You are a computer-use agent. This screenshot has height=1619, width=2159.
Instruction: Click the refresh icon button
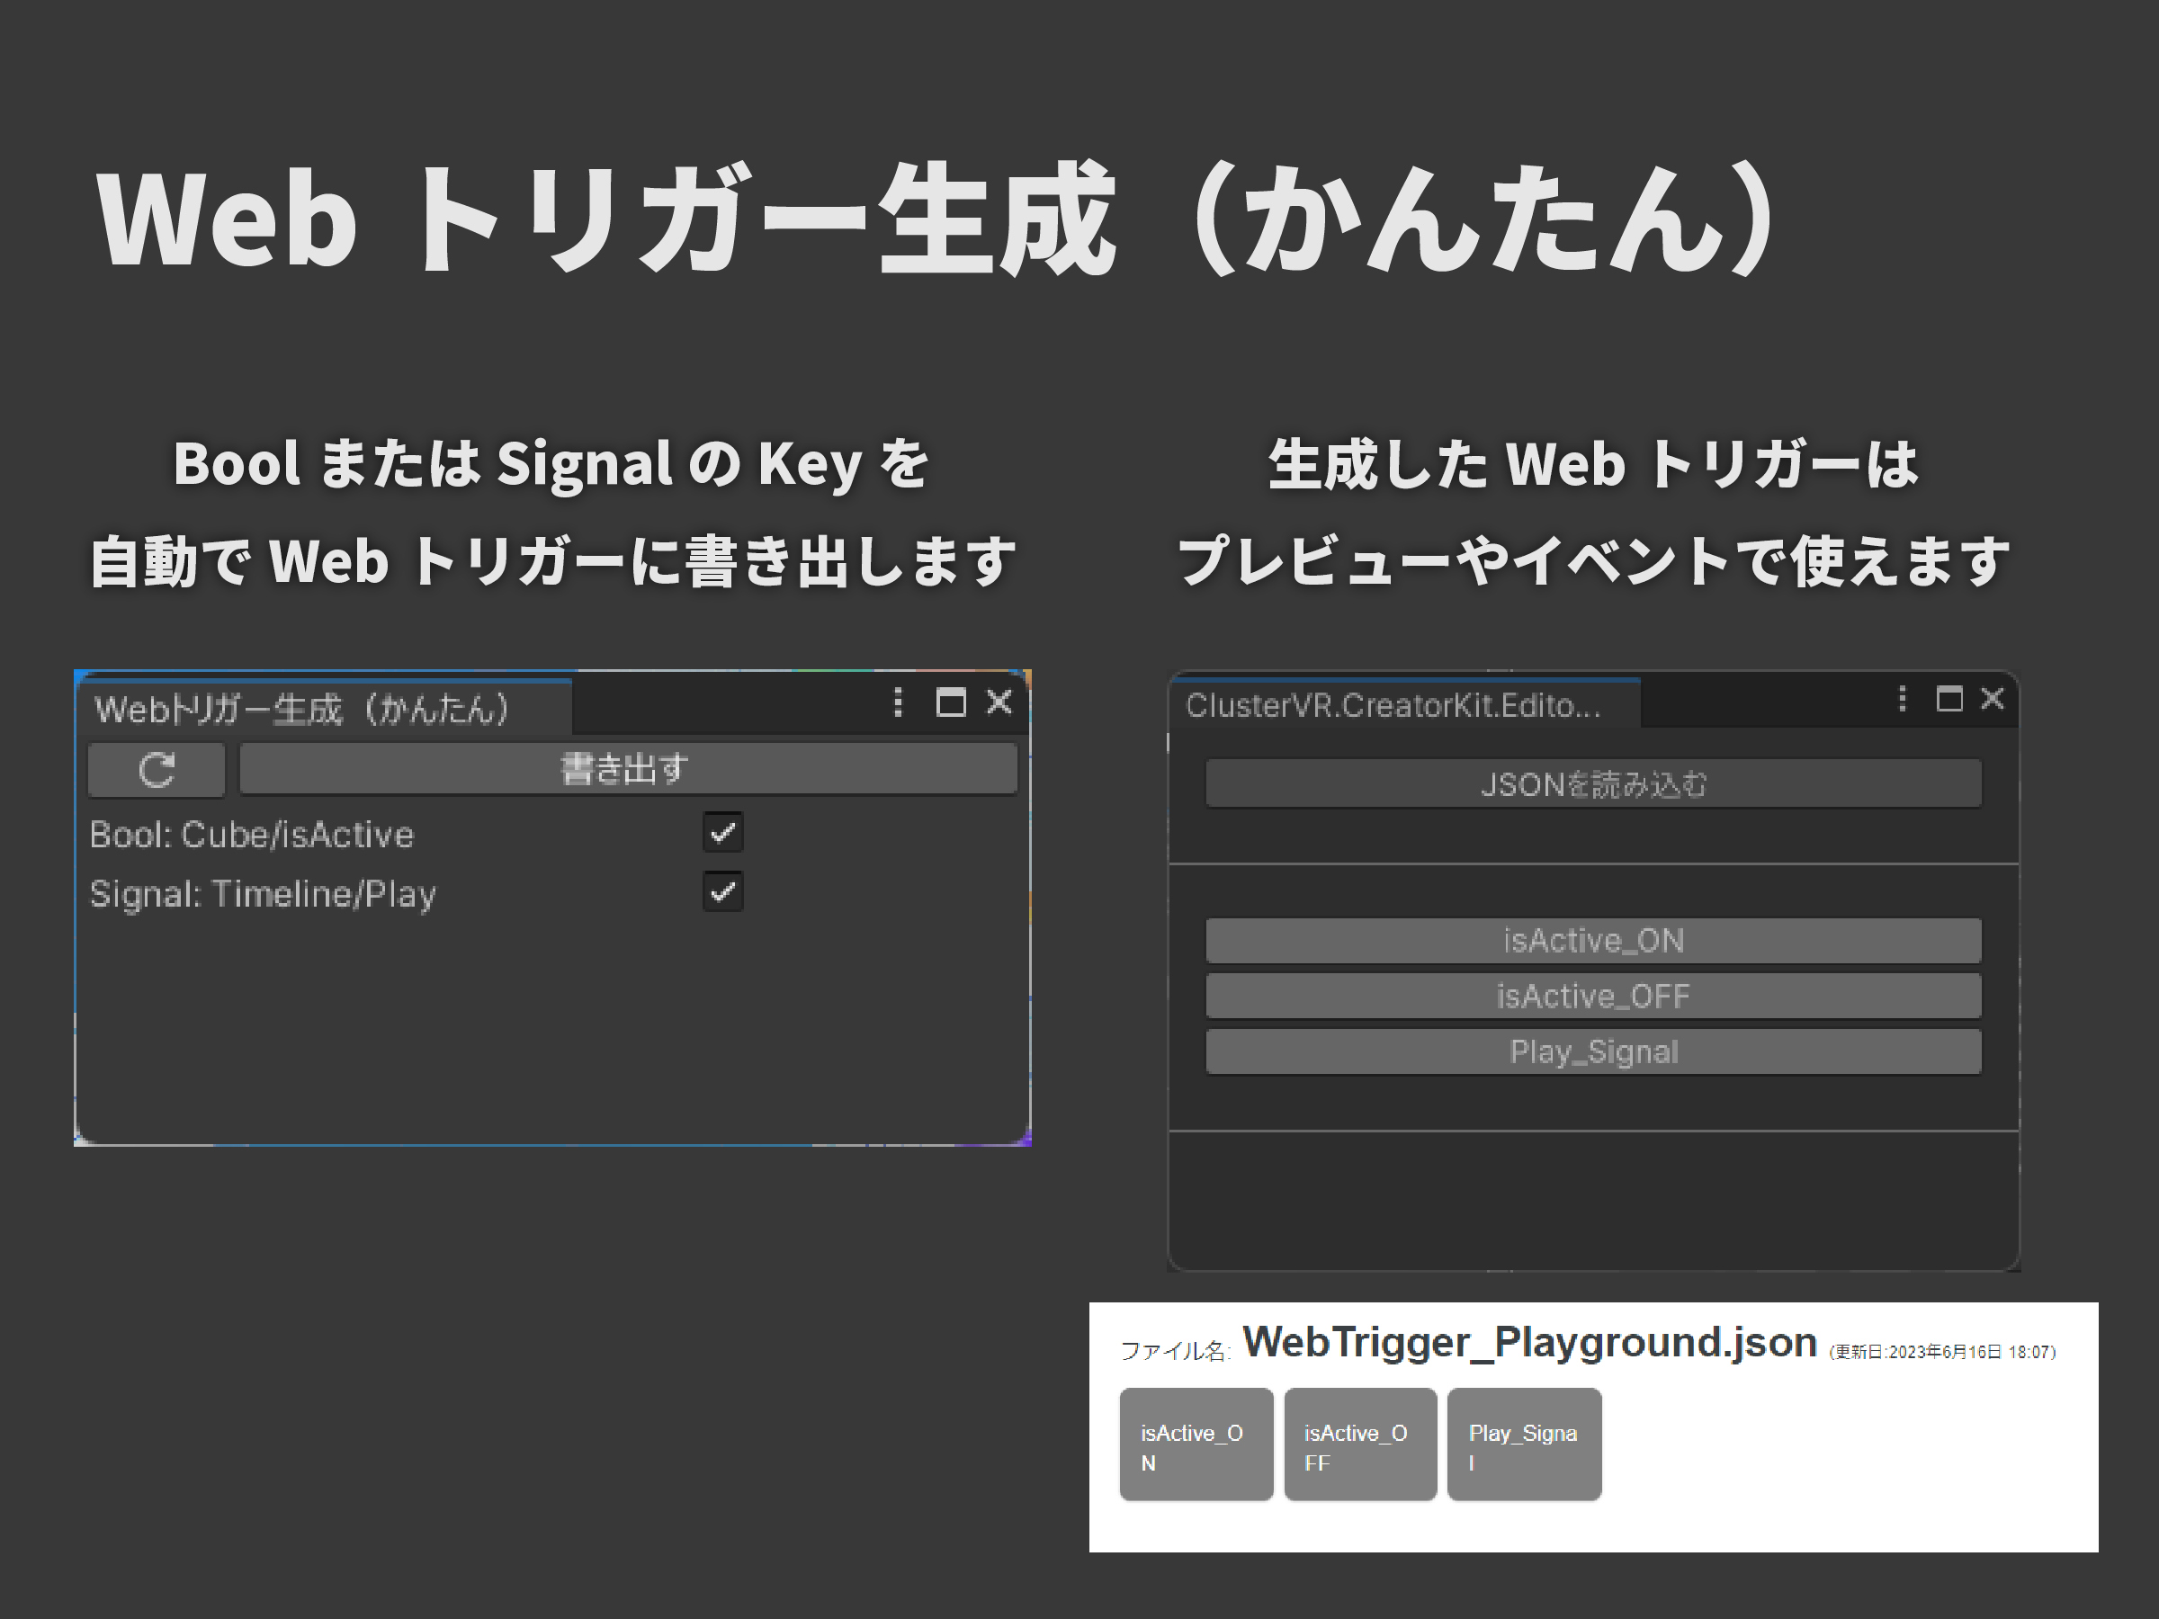tap(157, 770)
